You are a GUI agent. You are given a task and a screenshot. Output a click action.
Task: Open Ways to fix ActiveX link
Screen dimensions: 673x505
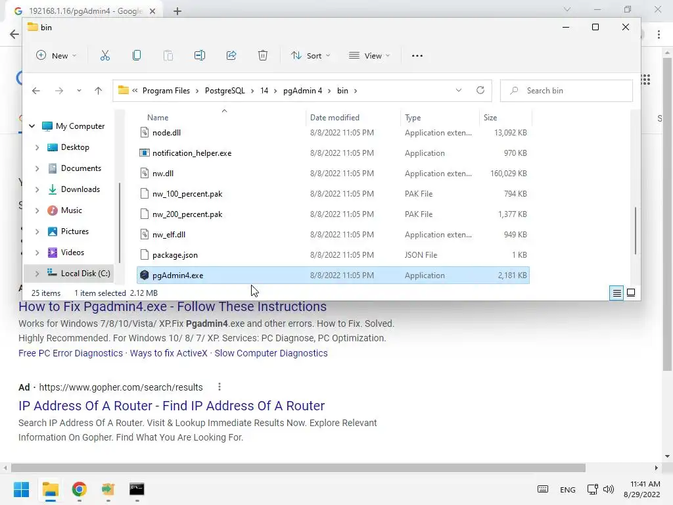(169, 353)
